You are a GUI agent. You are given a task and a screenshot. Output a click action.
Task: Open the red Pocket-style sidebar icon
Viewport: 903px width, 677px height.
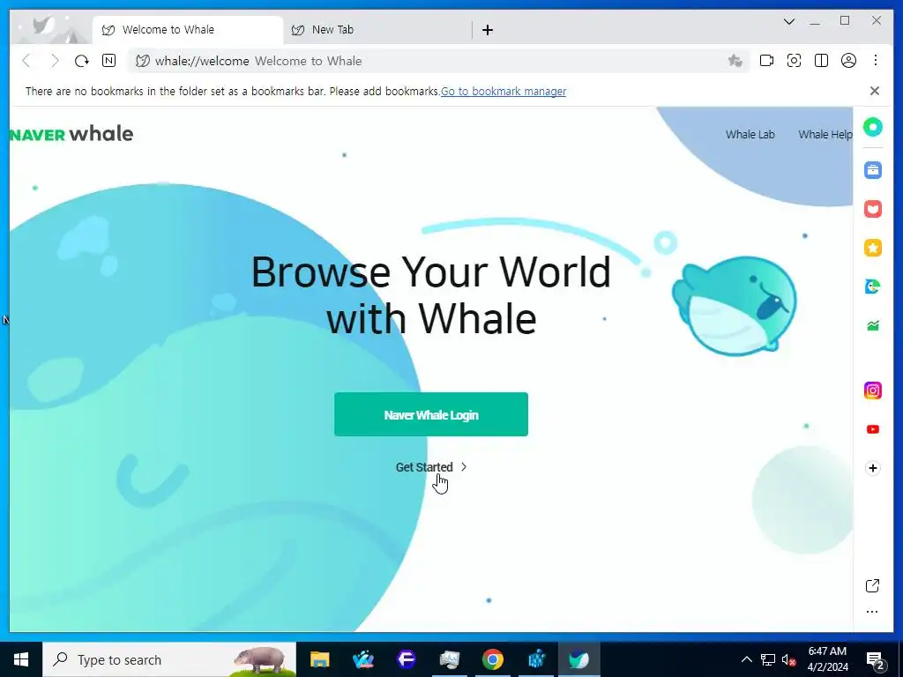[872, 209]
